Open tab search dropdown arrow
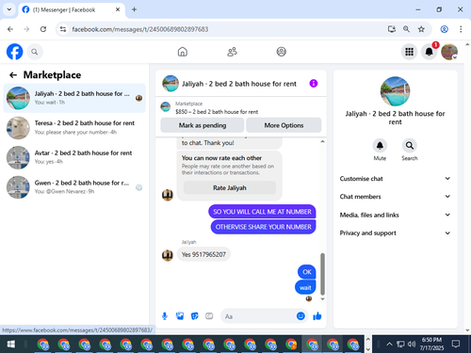471x353 pixels. [9, 9]
